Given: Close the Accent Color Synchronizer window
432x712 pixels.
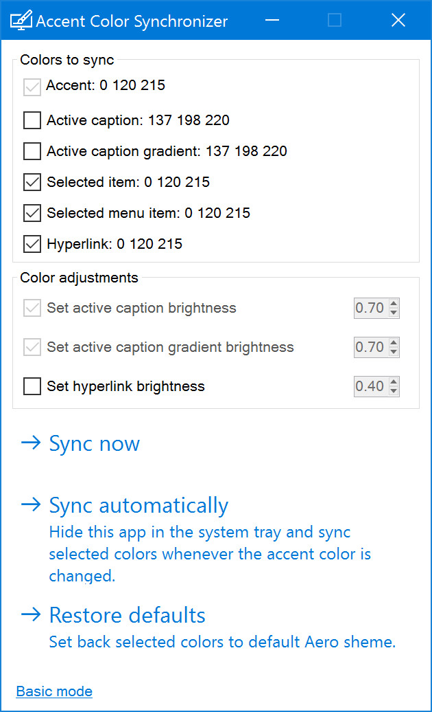Looking at the screenshot, I should (398, 20).
